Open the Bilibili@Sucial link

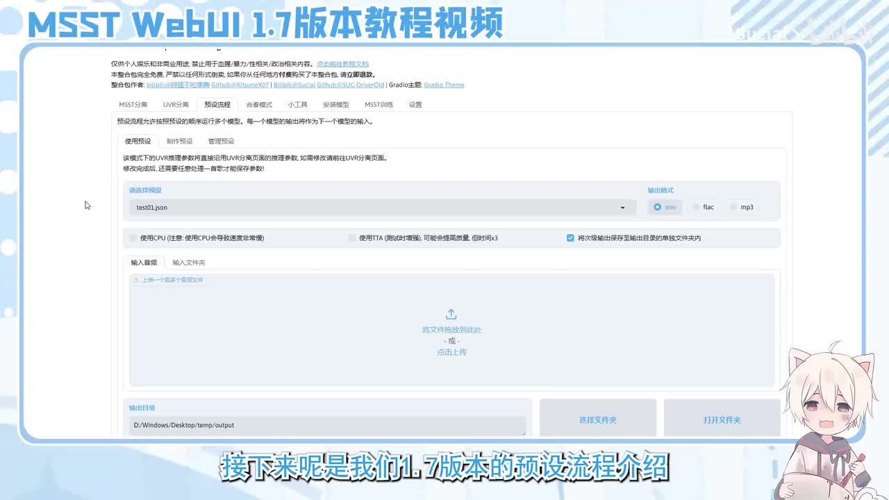pyautogui.click(x=294, y=85)
